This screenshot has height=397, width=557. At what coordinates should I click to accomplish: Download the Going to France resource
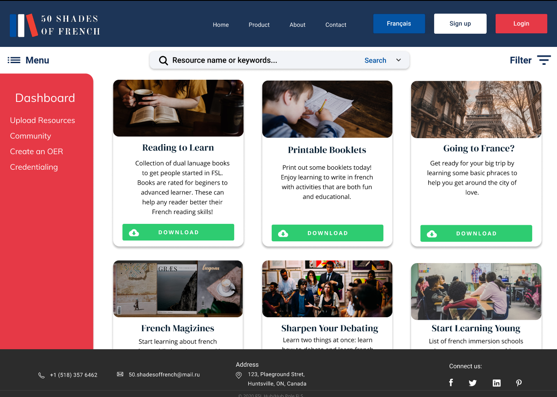click(x=476, y=234)
